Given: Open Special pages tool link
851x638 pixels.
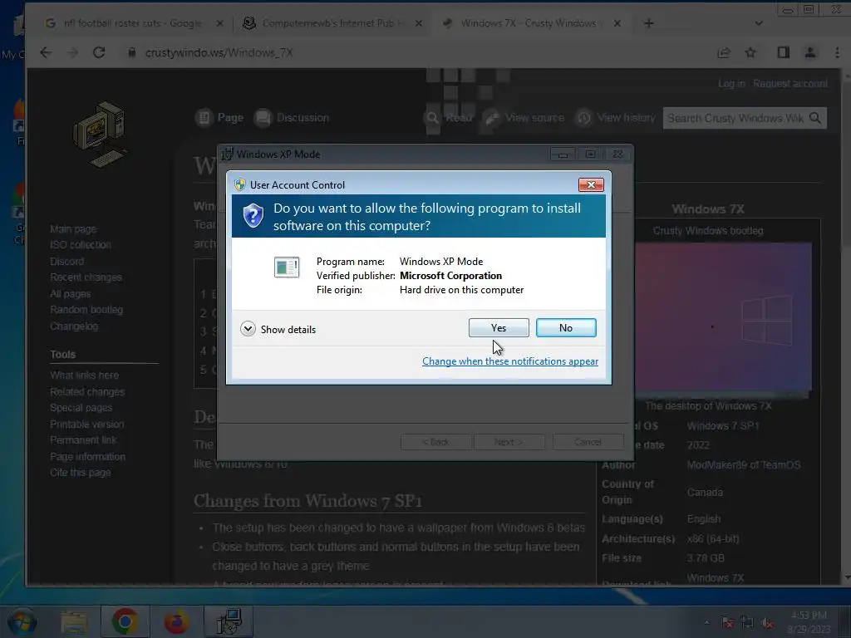Looking at the screenshot, I should coord(81,407).
